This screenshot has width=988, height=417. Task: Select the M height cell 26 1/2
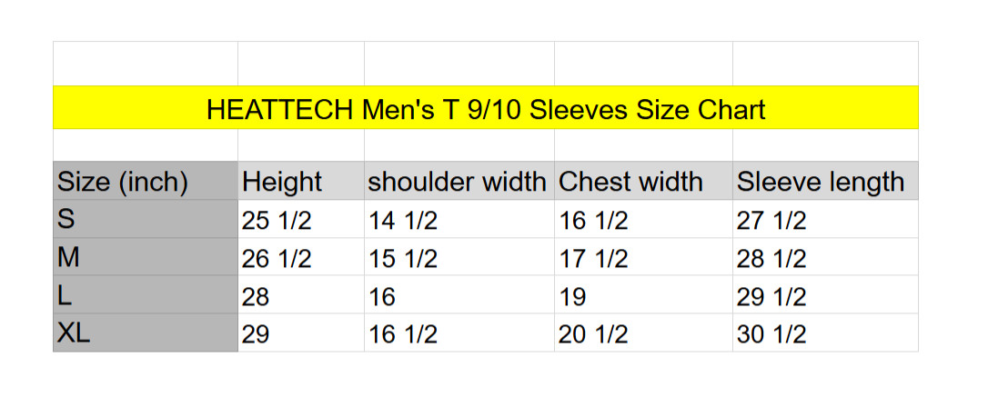tap(300, 258)
